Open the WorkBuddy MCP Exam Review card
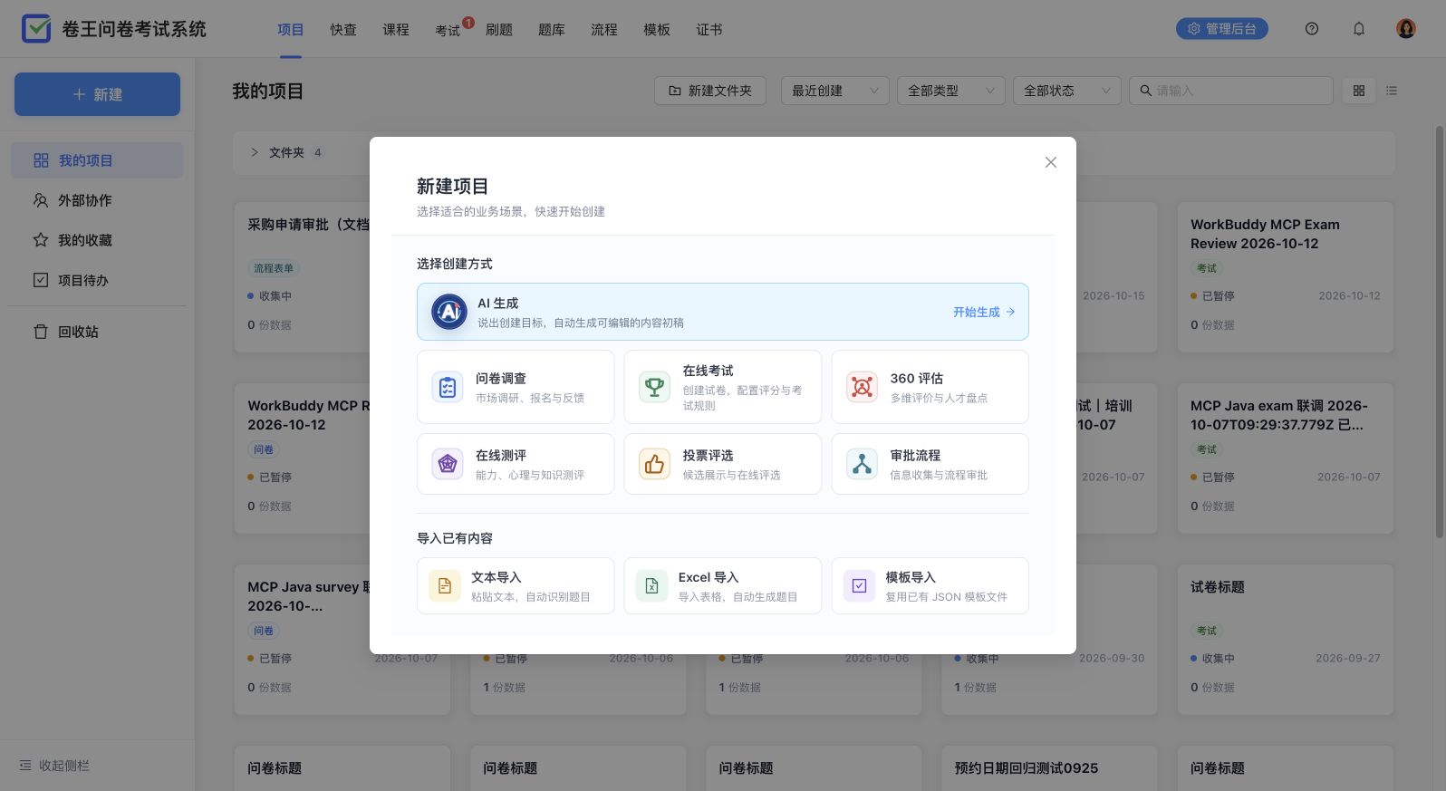The height and width of the screenshot is (791, 1446). coord(1285,277)
